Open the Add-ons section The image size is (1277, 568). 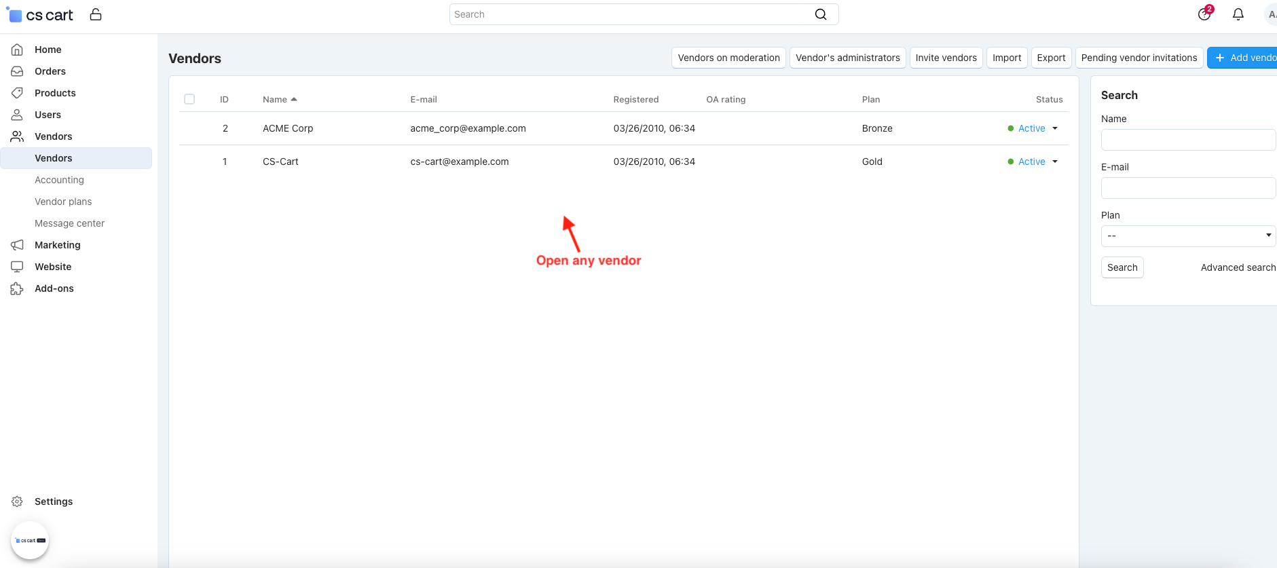click(x=54, y=288)
